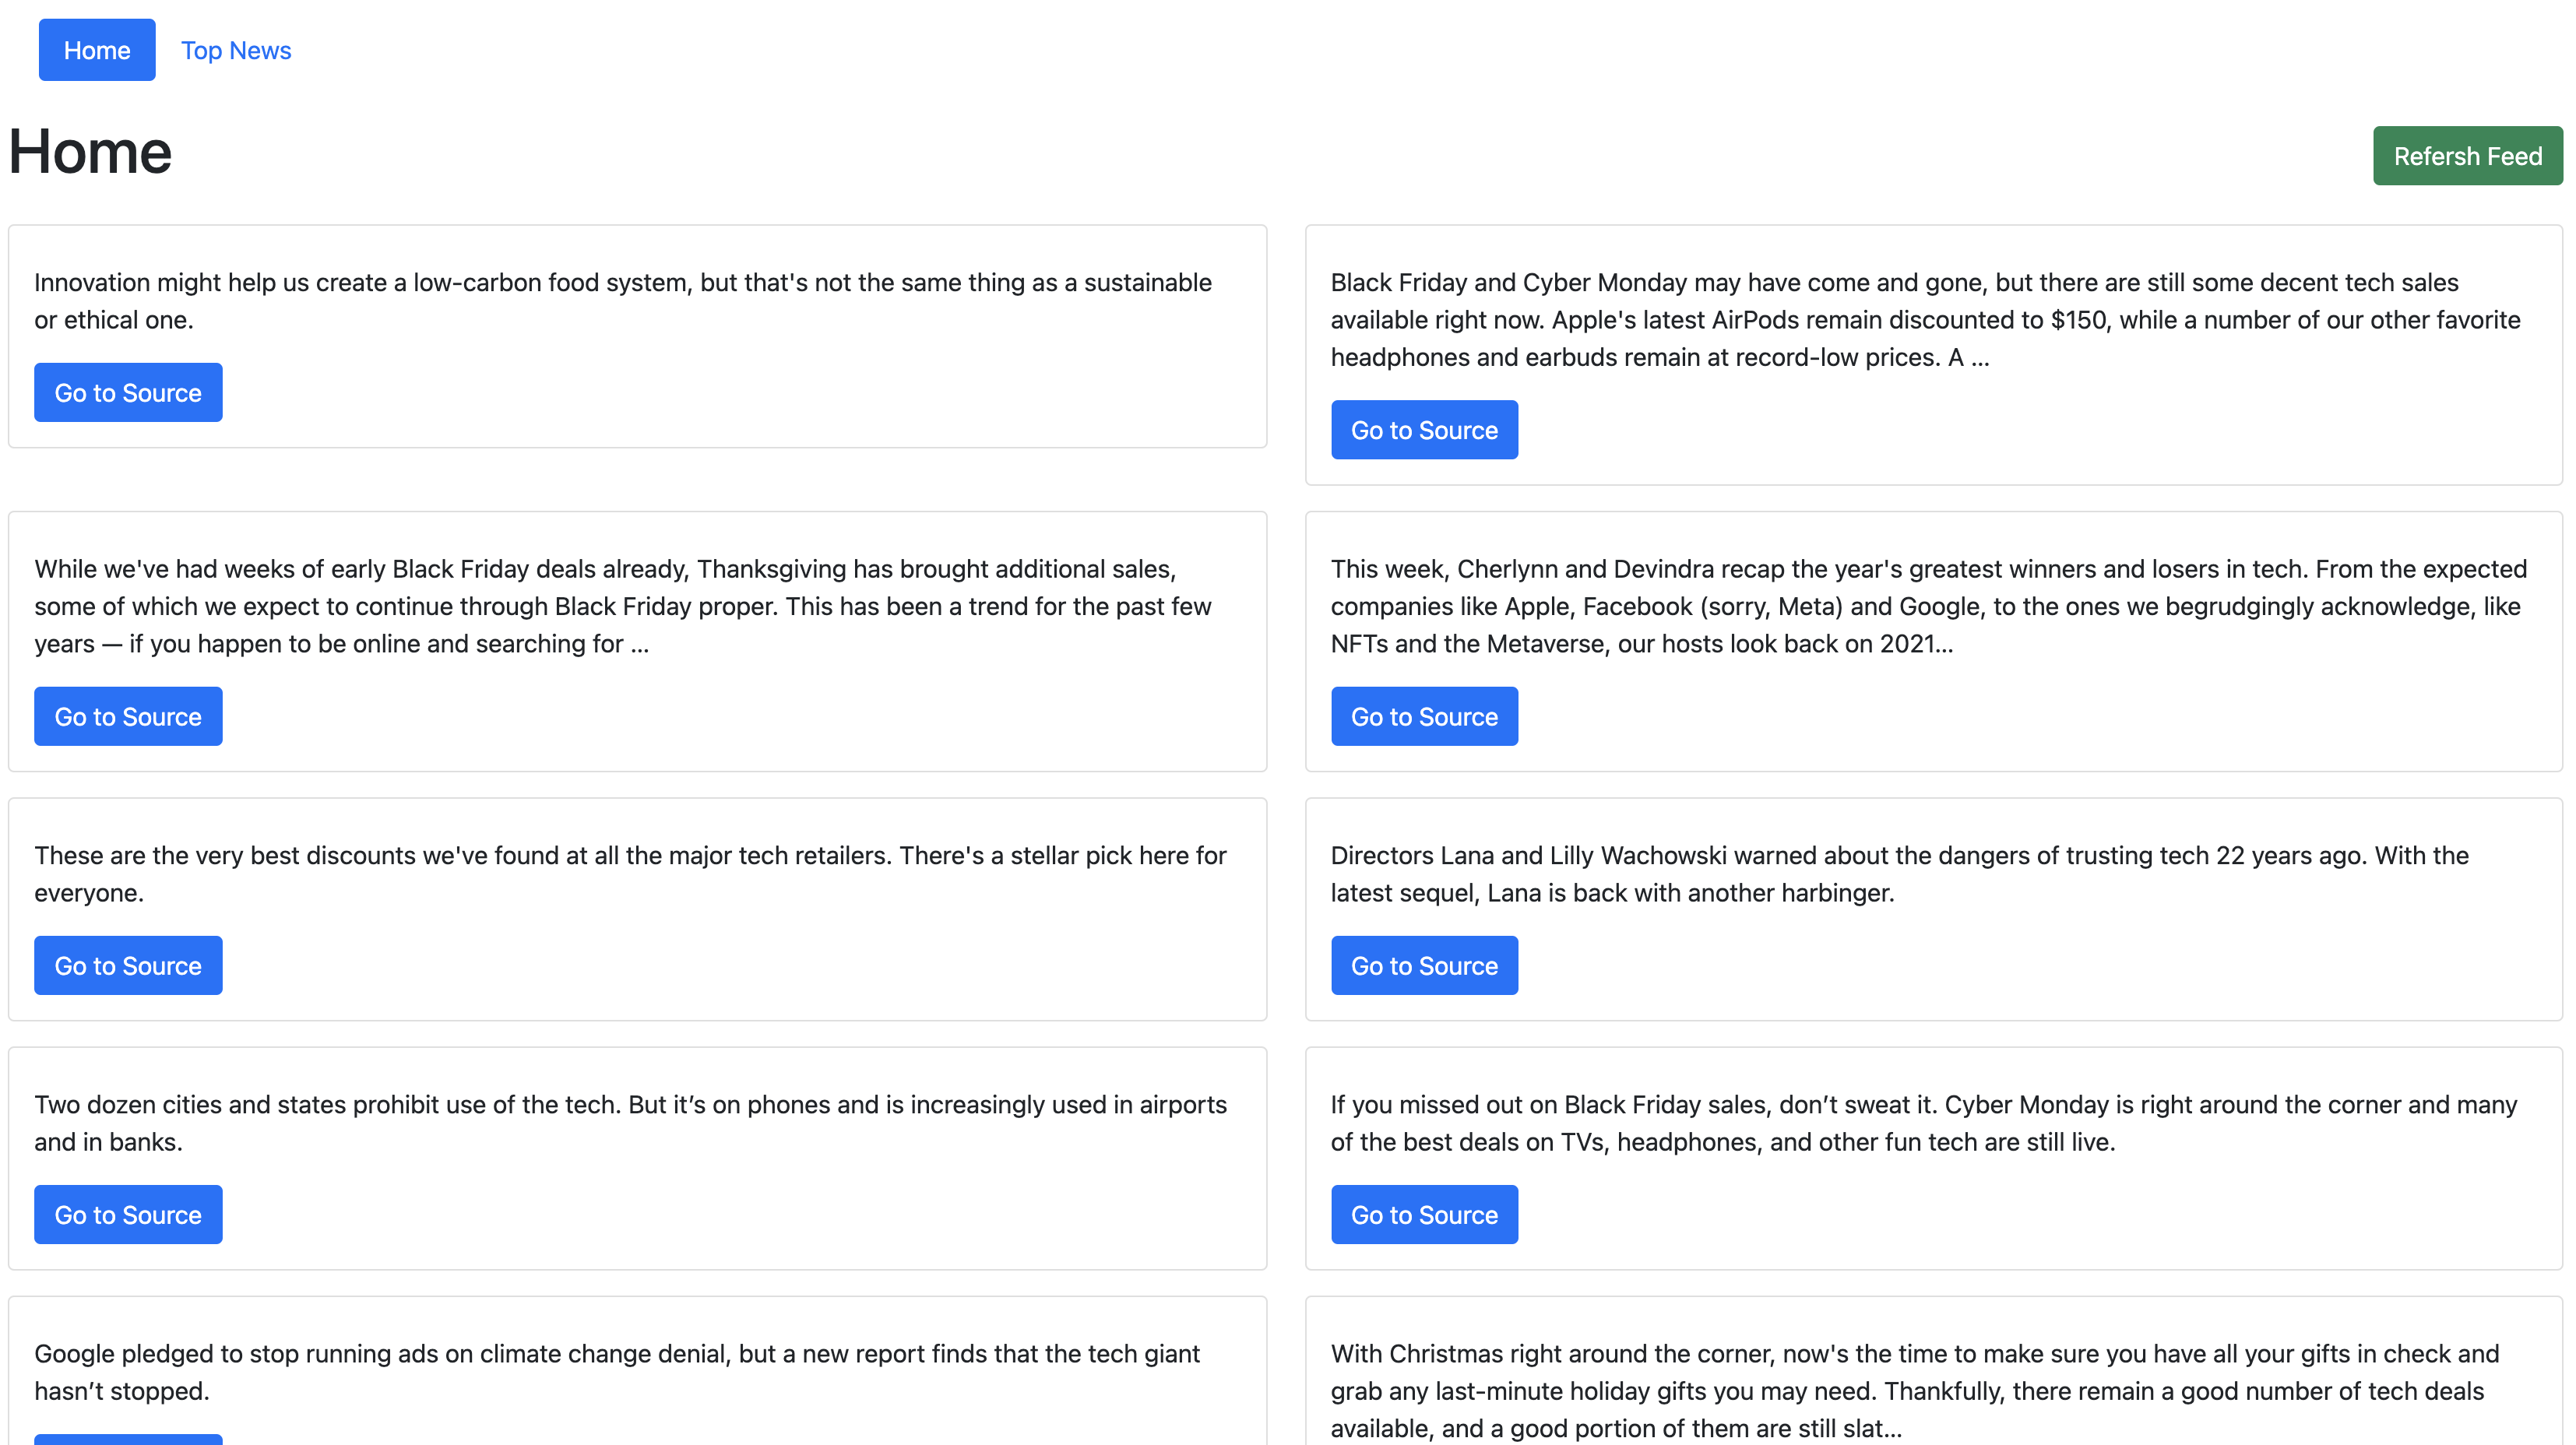
Task: Switch to the Top News tab
Action: [236, 50]
